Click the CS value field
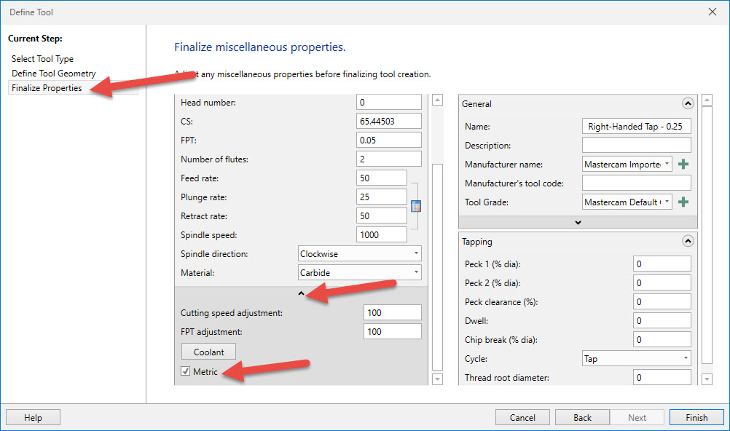This screenshot has width=730, height=431. [389, 121]
